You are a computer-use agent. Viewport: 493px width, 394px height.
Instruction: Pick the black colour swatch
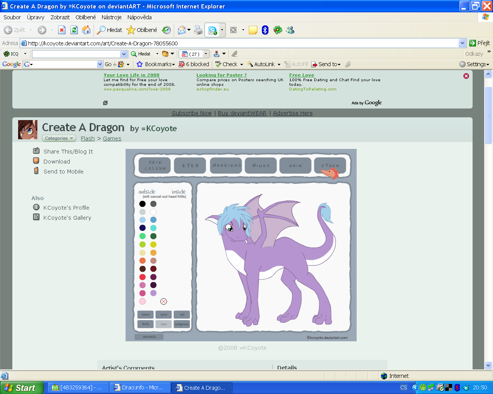point(143,204)
